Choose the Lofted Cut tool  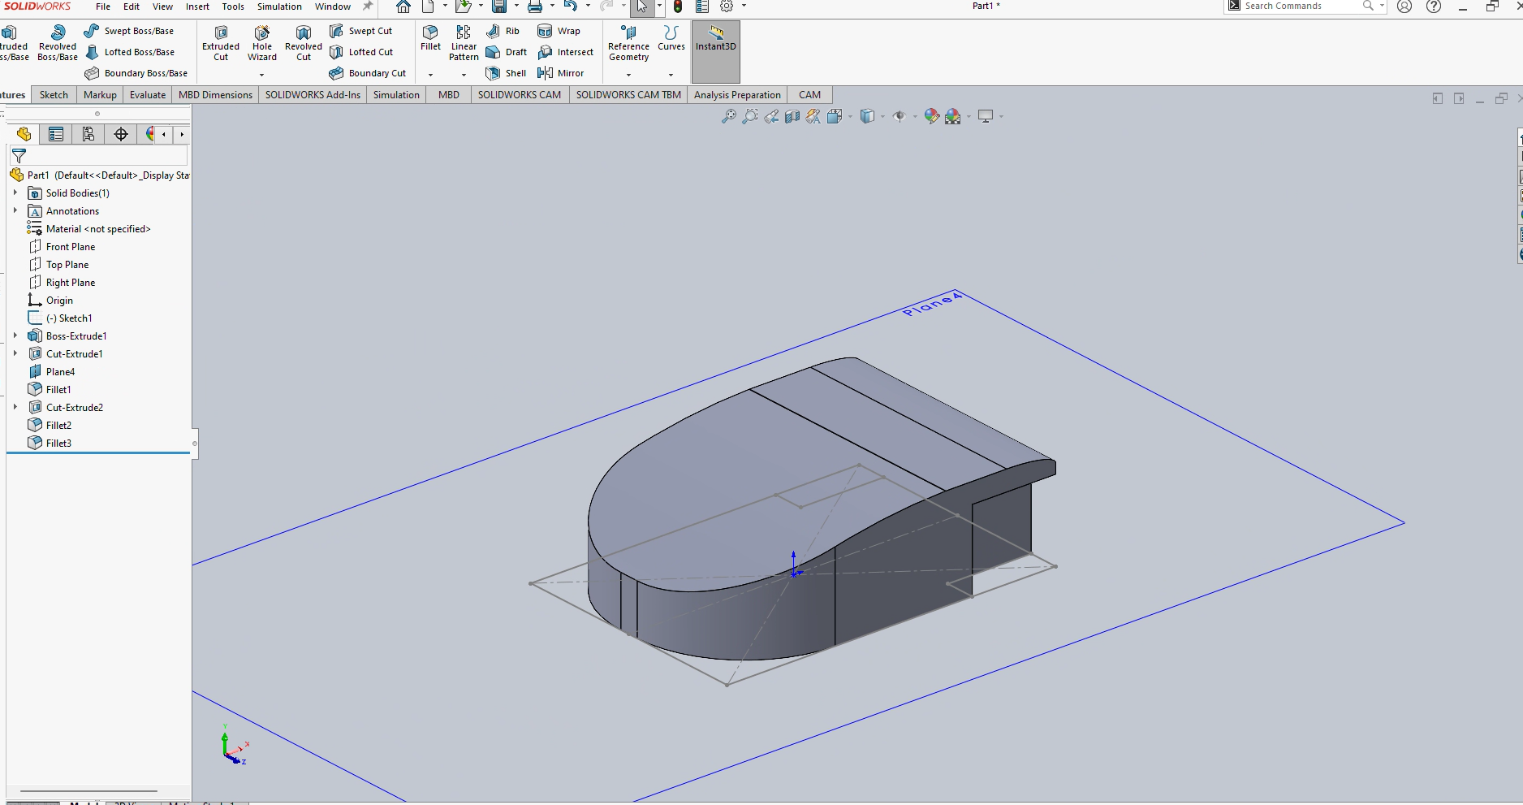click(361, 52)
